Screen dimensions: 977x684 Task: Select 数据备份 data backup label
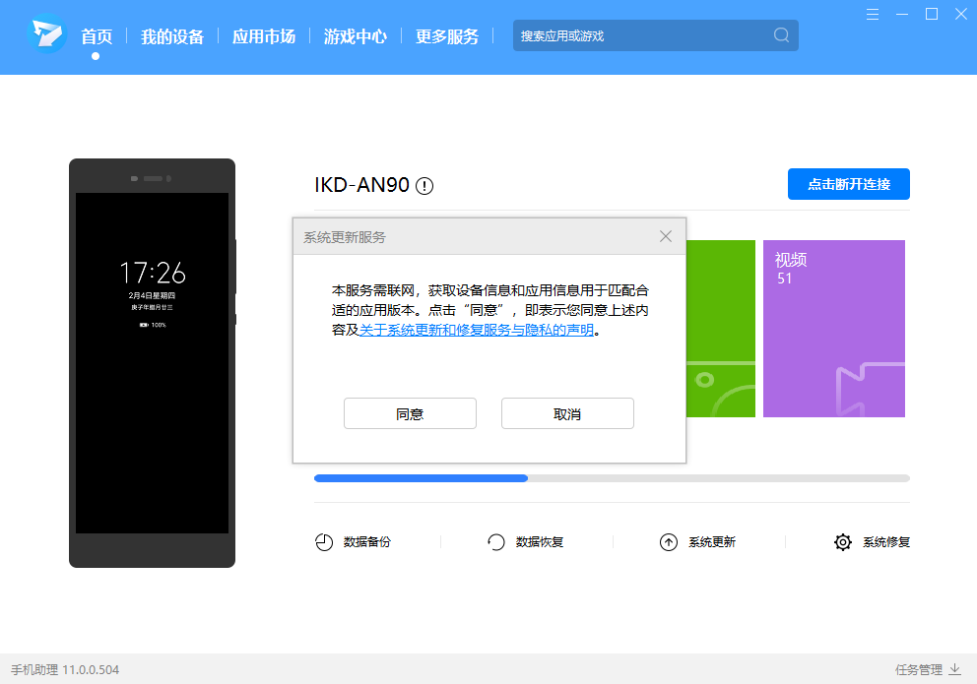tap(367, 542)
